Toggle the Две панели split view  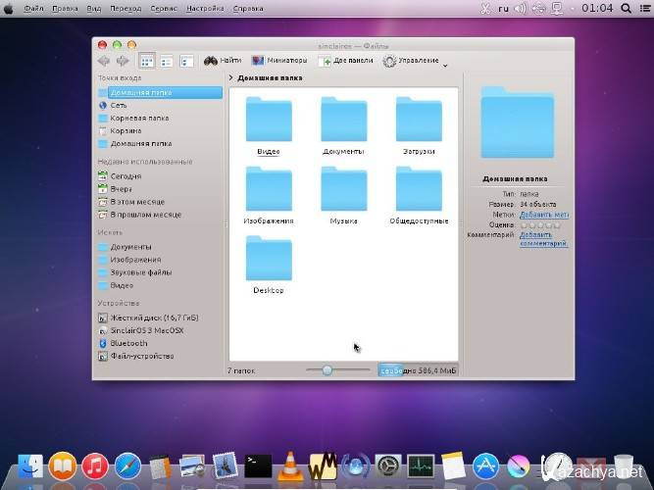344,61
